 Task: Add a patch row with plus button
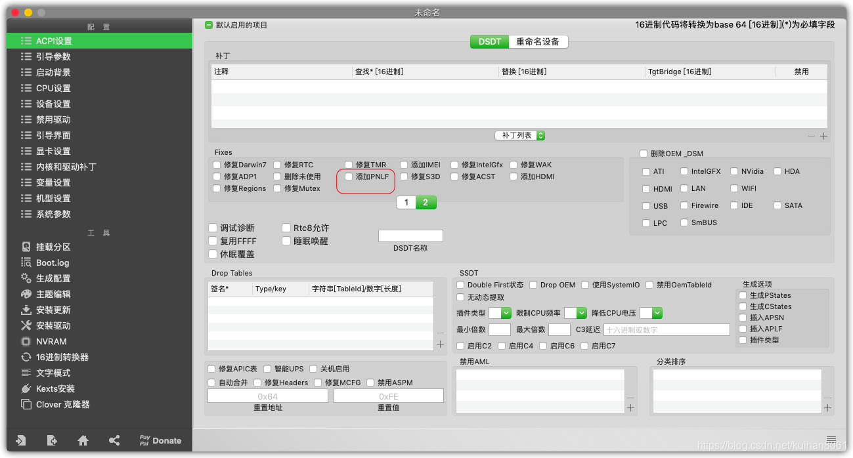click(x=823, y=136)
